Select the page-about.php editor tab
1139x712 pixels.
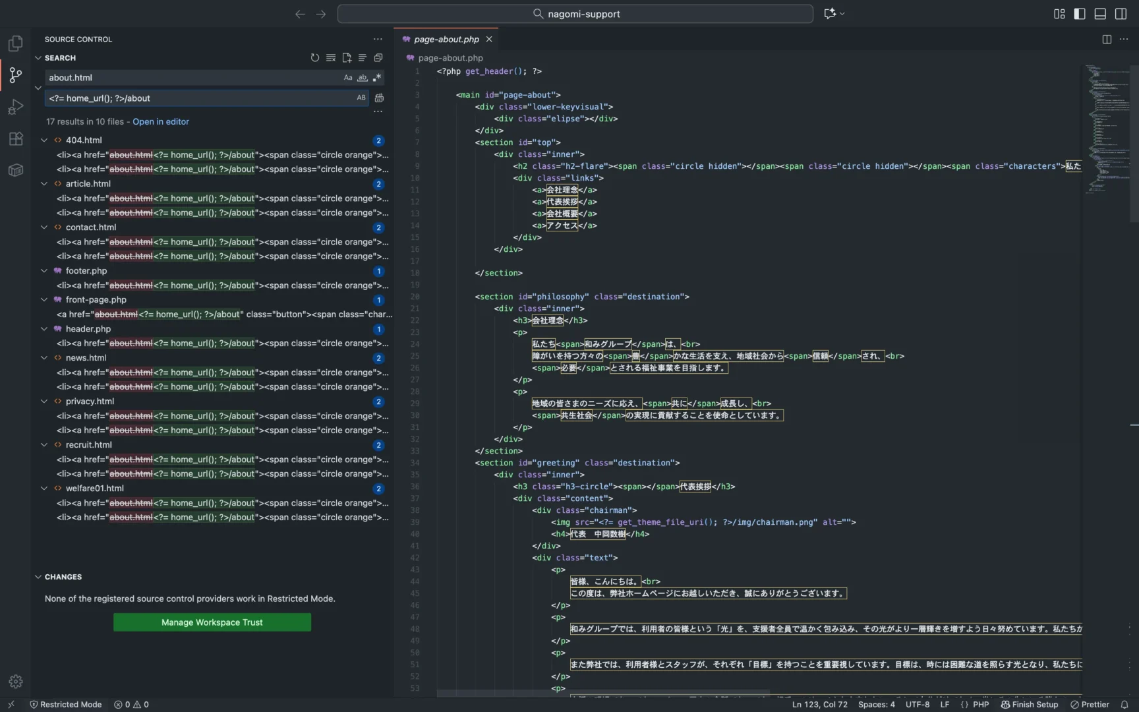pos(446,40)
